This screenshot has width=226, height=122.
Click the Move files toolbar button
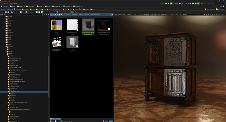[x=12, y=6]
